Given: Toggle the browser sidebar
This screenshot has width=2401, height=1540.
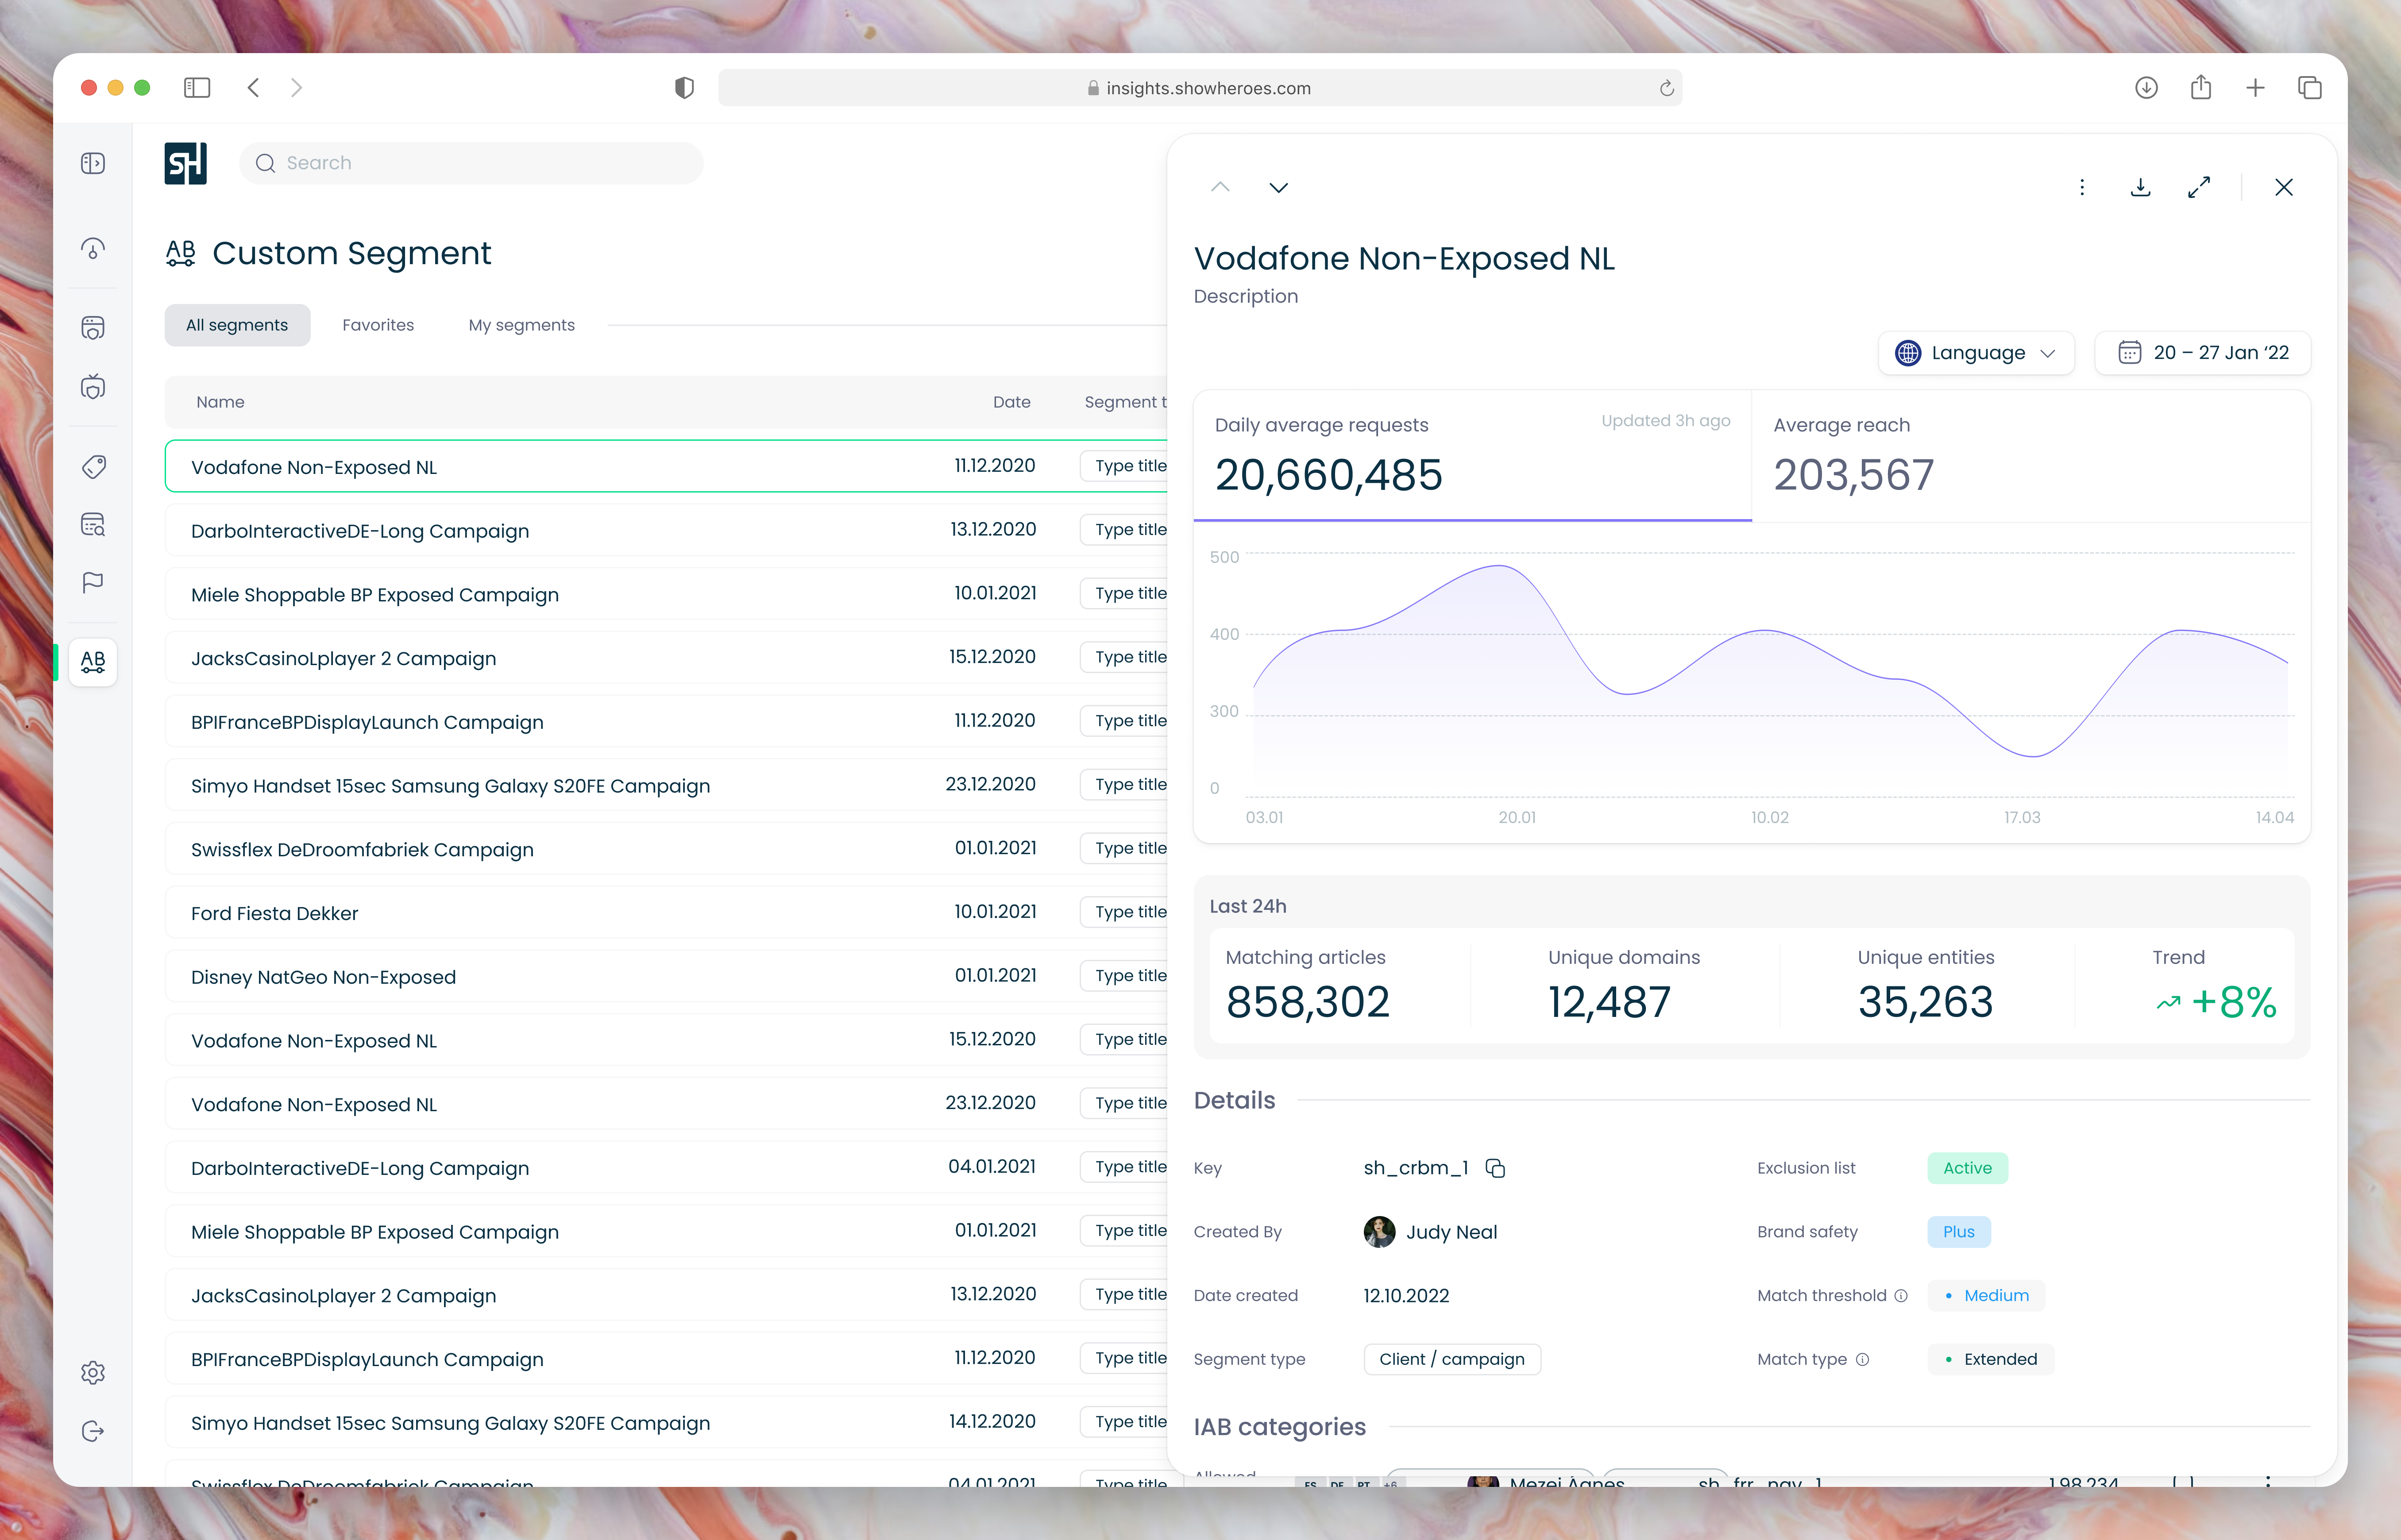Looking at the screenshot, I should [197, 88].
